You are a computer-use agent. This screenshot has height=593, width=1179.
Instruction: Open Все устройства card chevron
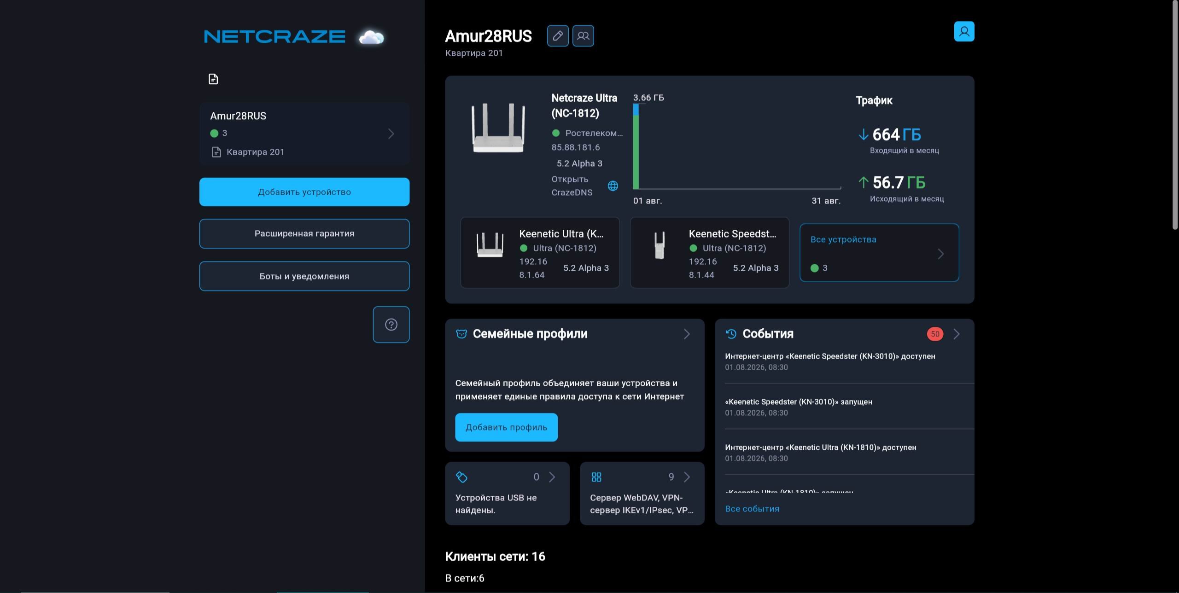[941, 254]
